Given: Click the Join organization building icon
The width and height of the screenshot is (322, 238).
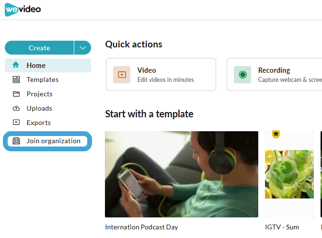Looking at the screenshot, I should tap(16, 141).
